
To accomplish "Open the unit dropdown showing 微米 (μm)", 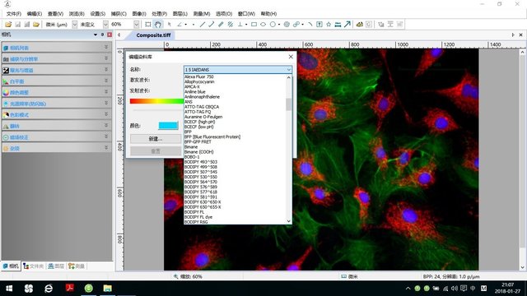I will pyautogui.click(x=61, y=24).
